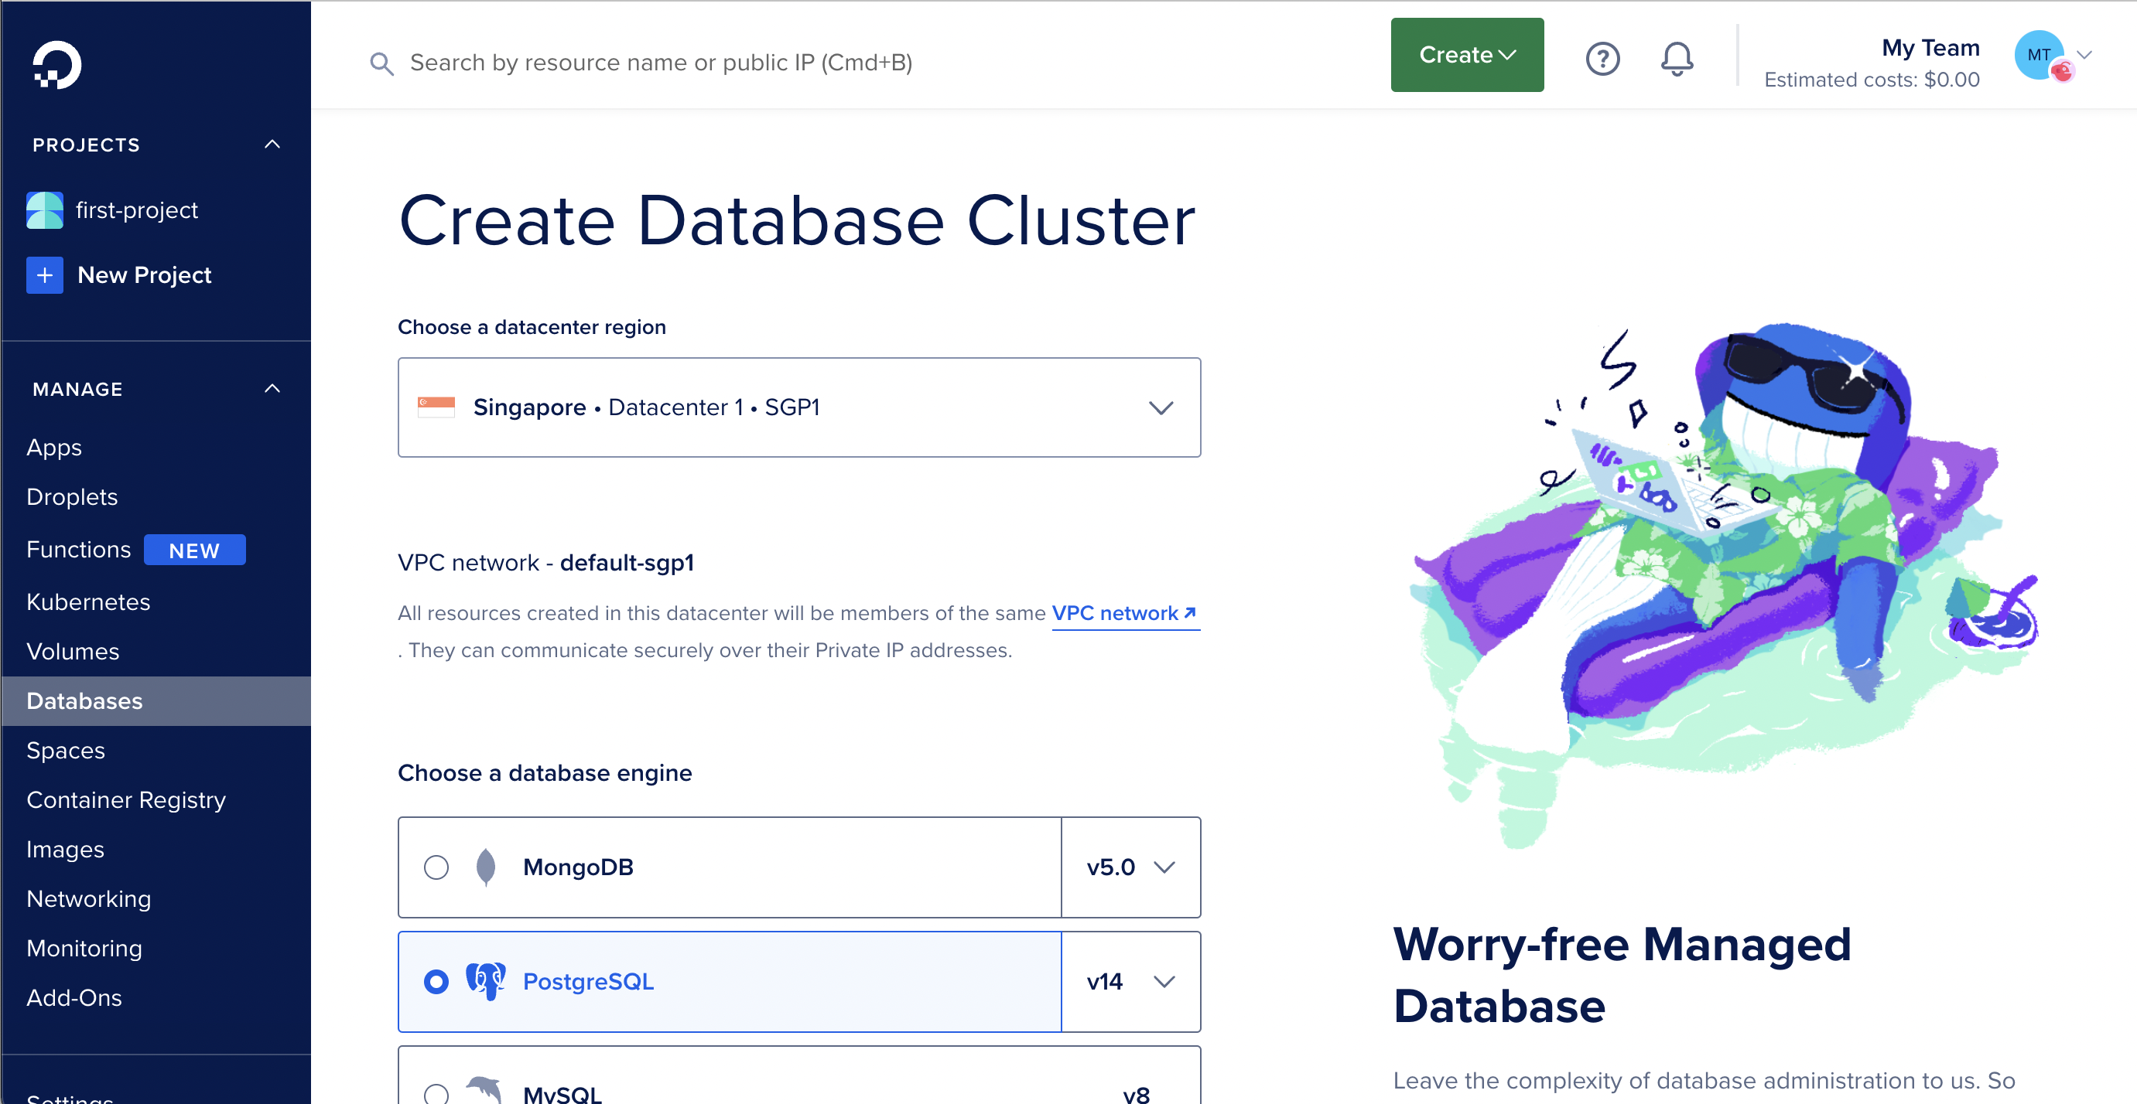Image resolution: width=2137 pixels, height=1104 pixels.
Task: Select the PostgreSQL radio button
Action: point(436,981)
